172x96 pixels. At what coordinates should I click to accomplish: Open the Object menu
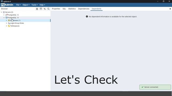[x=26, y=5]
